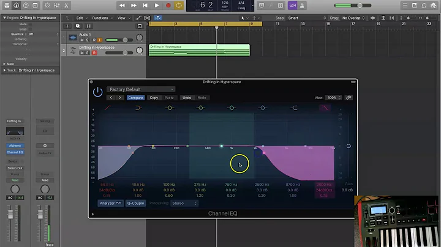Open the Factory Default preset dropdown
Image resolution: width=441 pixels, height=247 pixels.
[x=141, y=89]
